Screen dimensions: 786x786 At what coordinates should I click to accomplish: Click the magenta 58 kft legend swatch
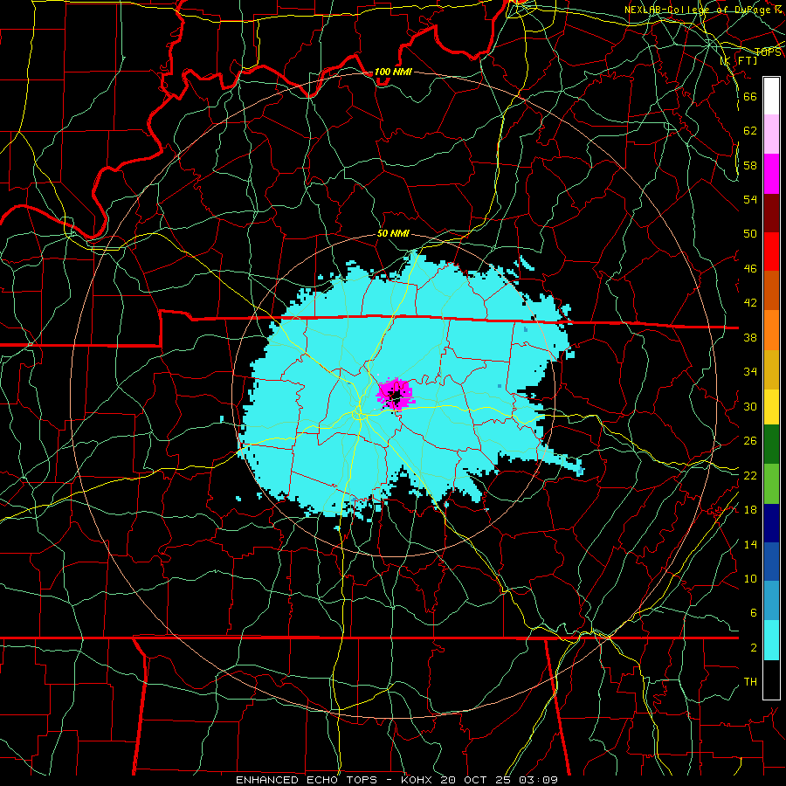771,174
